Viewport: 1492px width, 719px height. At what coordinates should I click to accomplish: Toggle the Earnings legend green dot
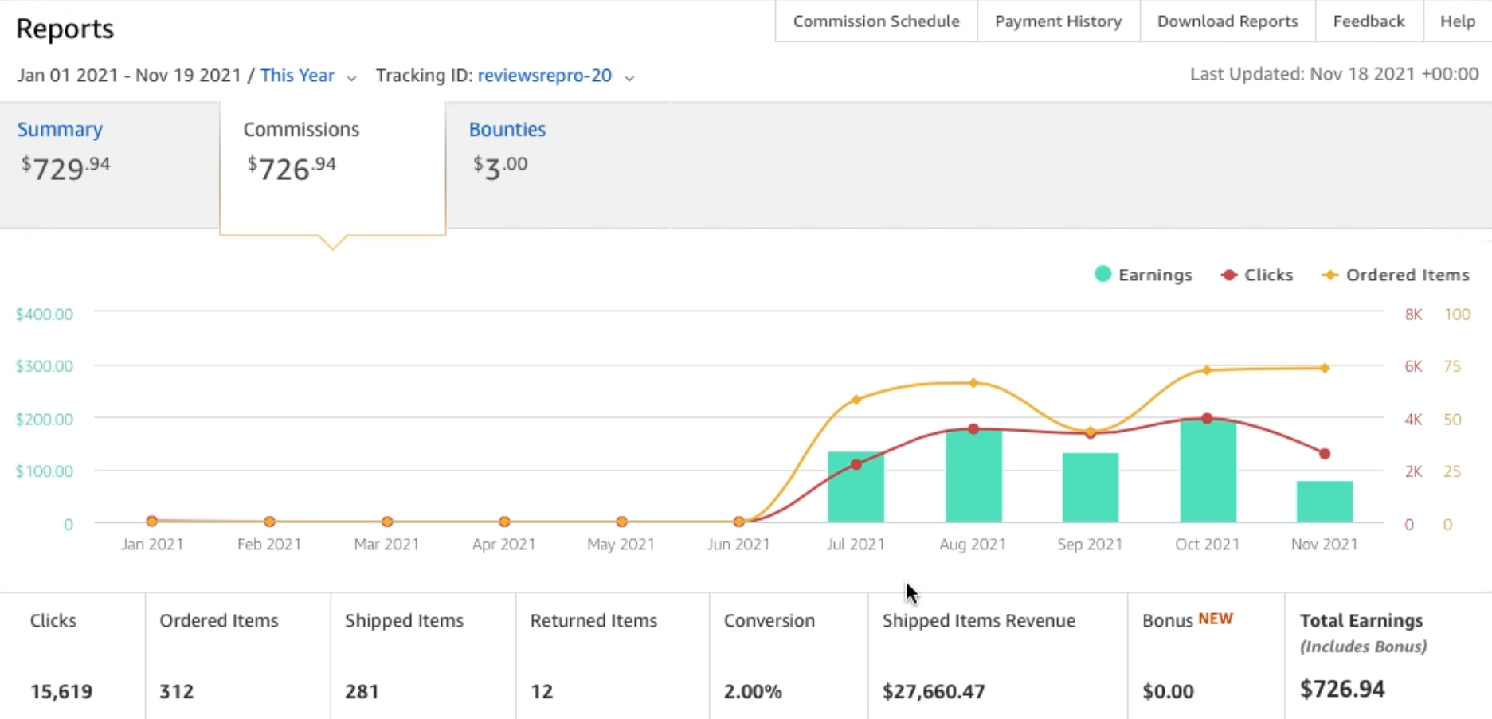pyautogui.click(x=1102, y=274)
